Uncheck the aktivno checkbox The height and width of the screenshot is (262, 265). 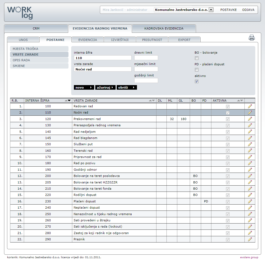[197, 81]
